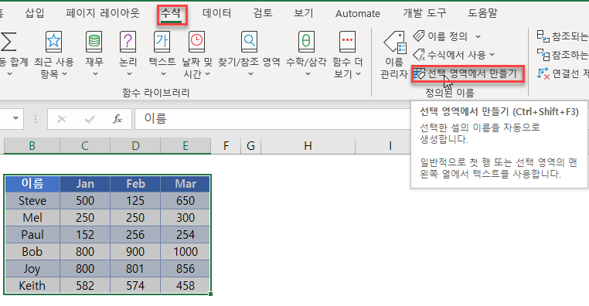Click the Enter checkmark formula bar icon
Viewport: 589px width, 306px height.
tap(90, 119)
